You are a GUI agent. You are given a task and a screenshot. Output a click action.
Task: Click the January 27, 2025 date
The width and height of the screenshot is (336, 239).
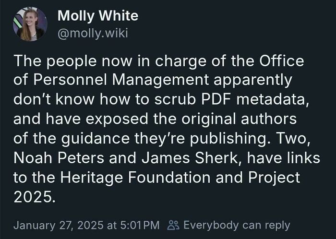(59, 226)
